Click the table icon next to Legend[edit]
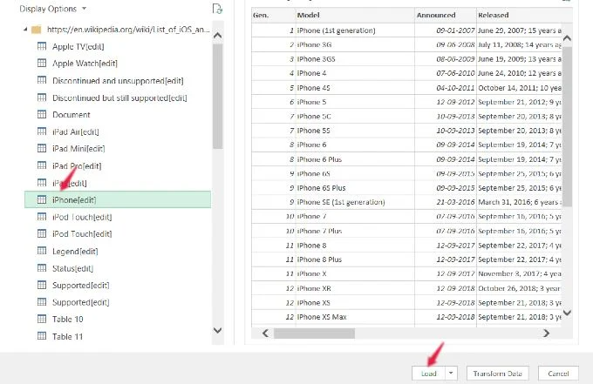Image resolution: width=593 pixels, height=384 pixels. 41,251
